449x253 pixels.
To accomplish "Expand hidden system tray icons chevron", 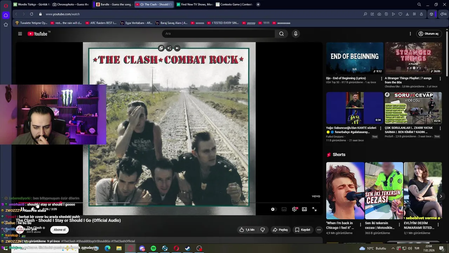I will click(x=393, y=248).
